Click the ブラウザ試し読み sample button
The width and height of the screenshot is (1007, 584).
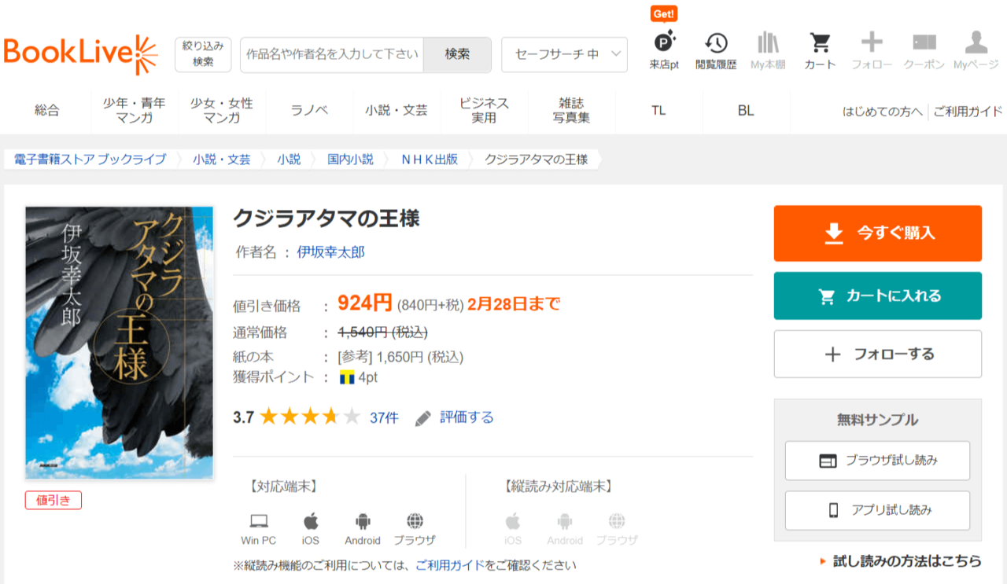877,461
